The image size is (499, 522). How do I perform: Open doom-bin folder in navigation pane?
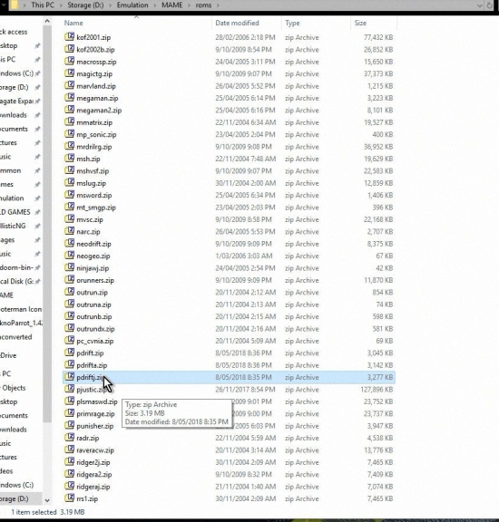tap(16, 267)
